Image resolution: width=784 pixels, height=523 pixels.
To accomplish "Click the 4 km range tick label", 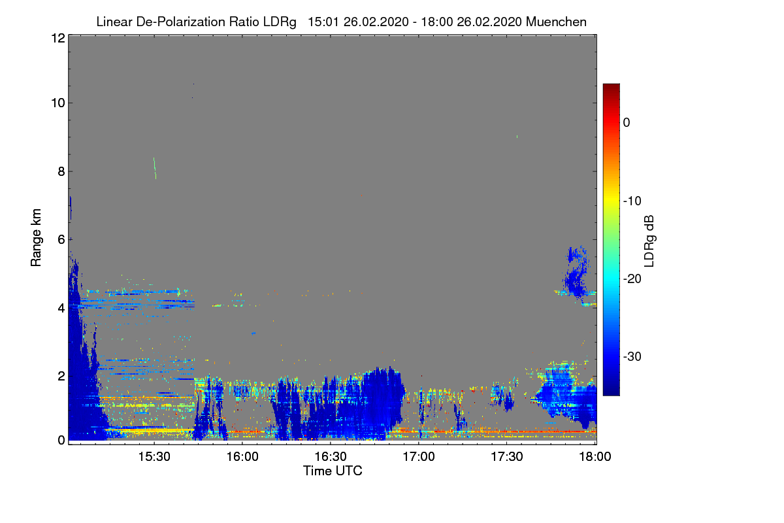I will point(61,307).
